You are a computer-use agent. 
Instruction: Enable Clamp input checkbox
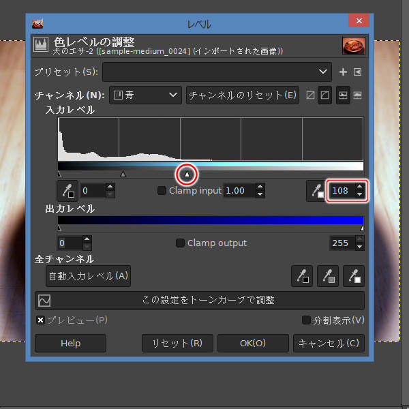pyautogui.click(x=162, y=190)
